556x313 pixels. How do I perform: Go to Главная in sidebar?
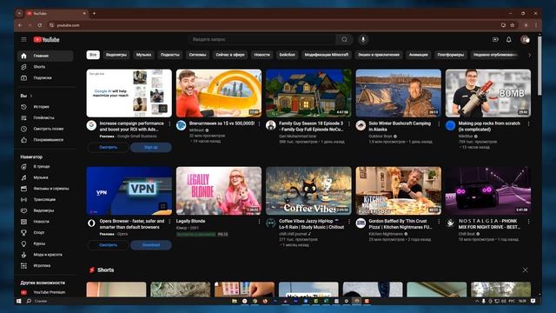45,56
